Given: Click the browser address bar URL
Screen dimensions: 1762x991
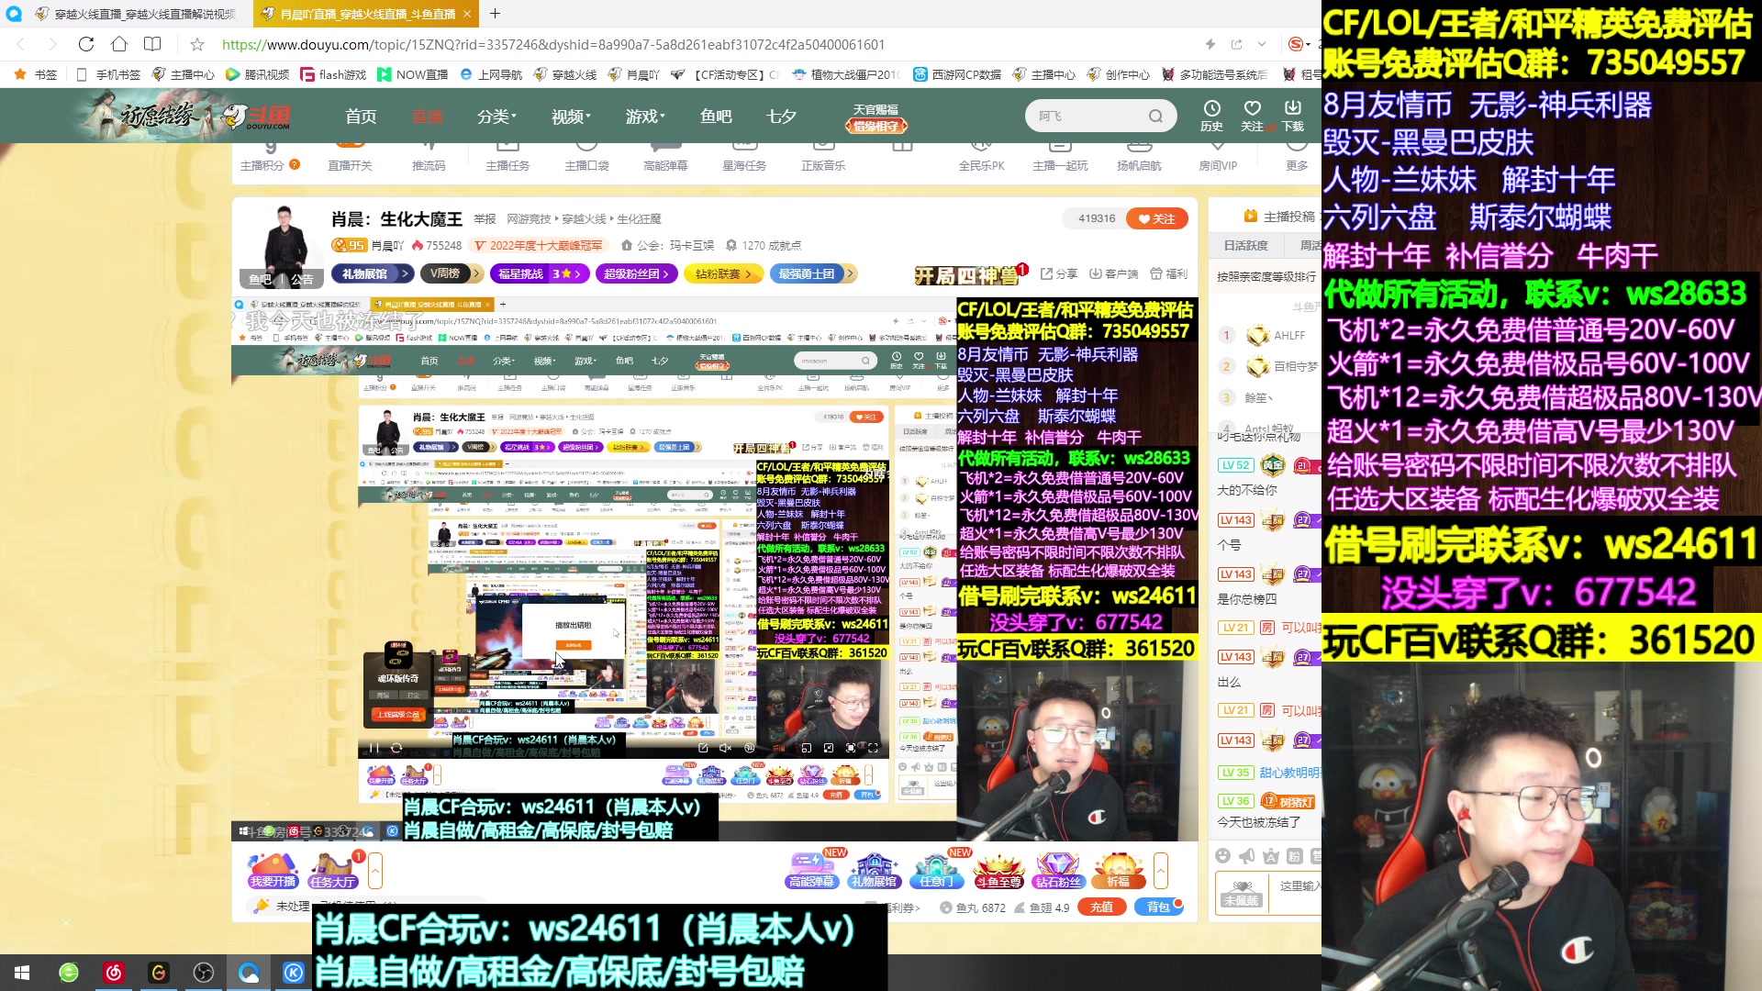Looking at the screenshot, I should click(553, 44).
